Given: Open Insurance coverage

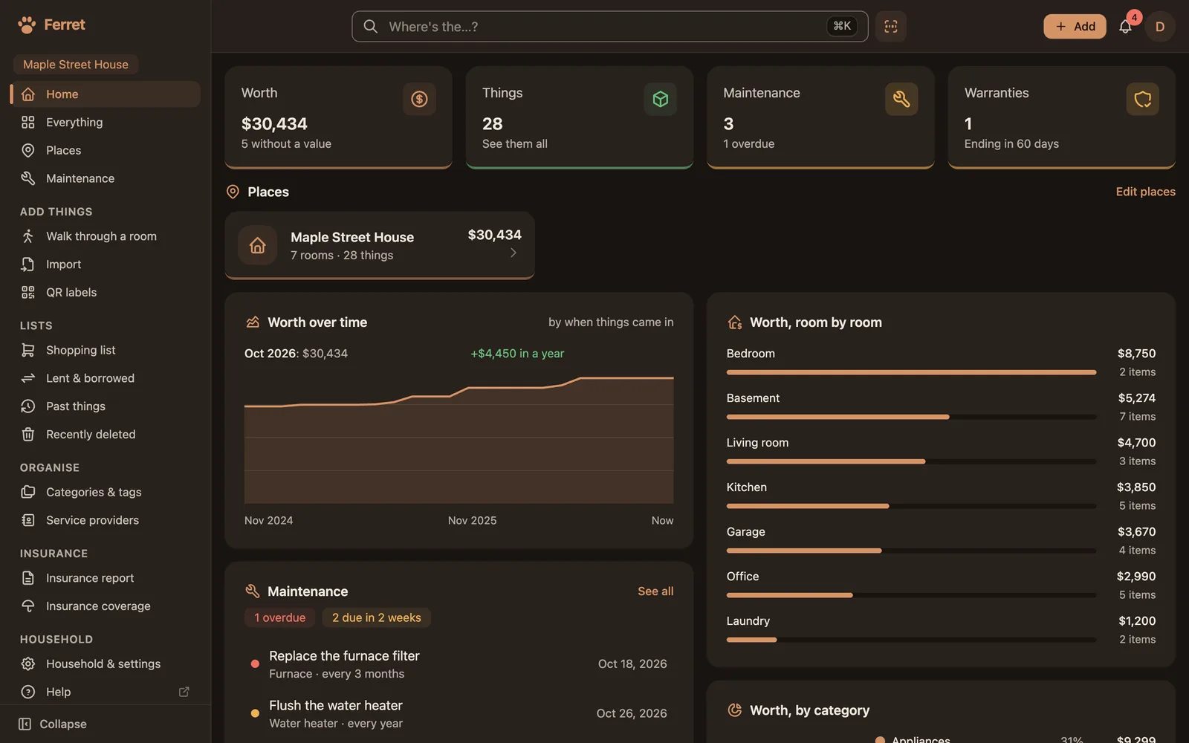Looking at the screenshot, I should pyautogui.click(x=106, y=606).
